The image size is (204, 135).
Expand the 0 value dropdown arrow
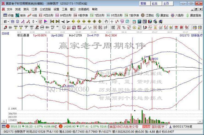click(x=36, y=22)
